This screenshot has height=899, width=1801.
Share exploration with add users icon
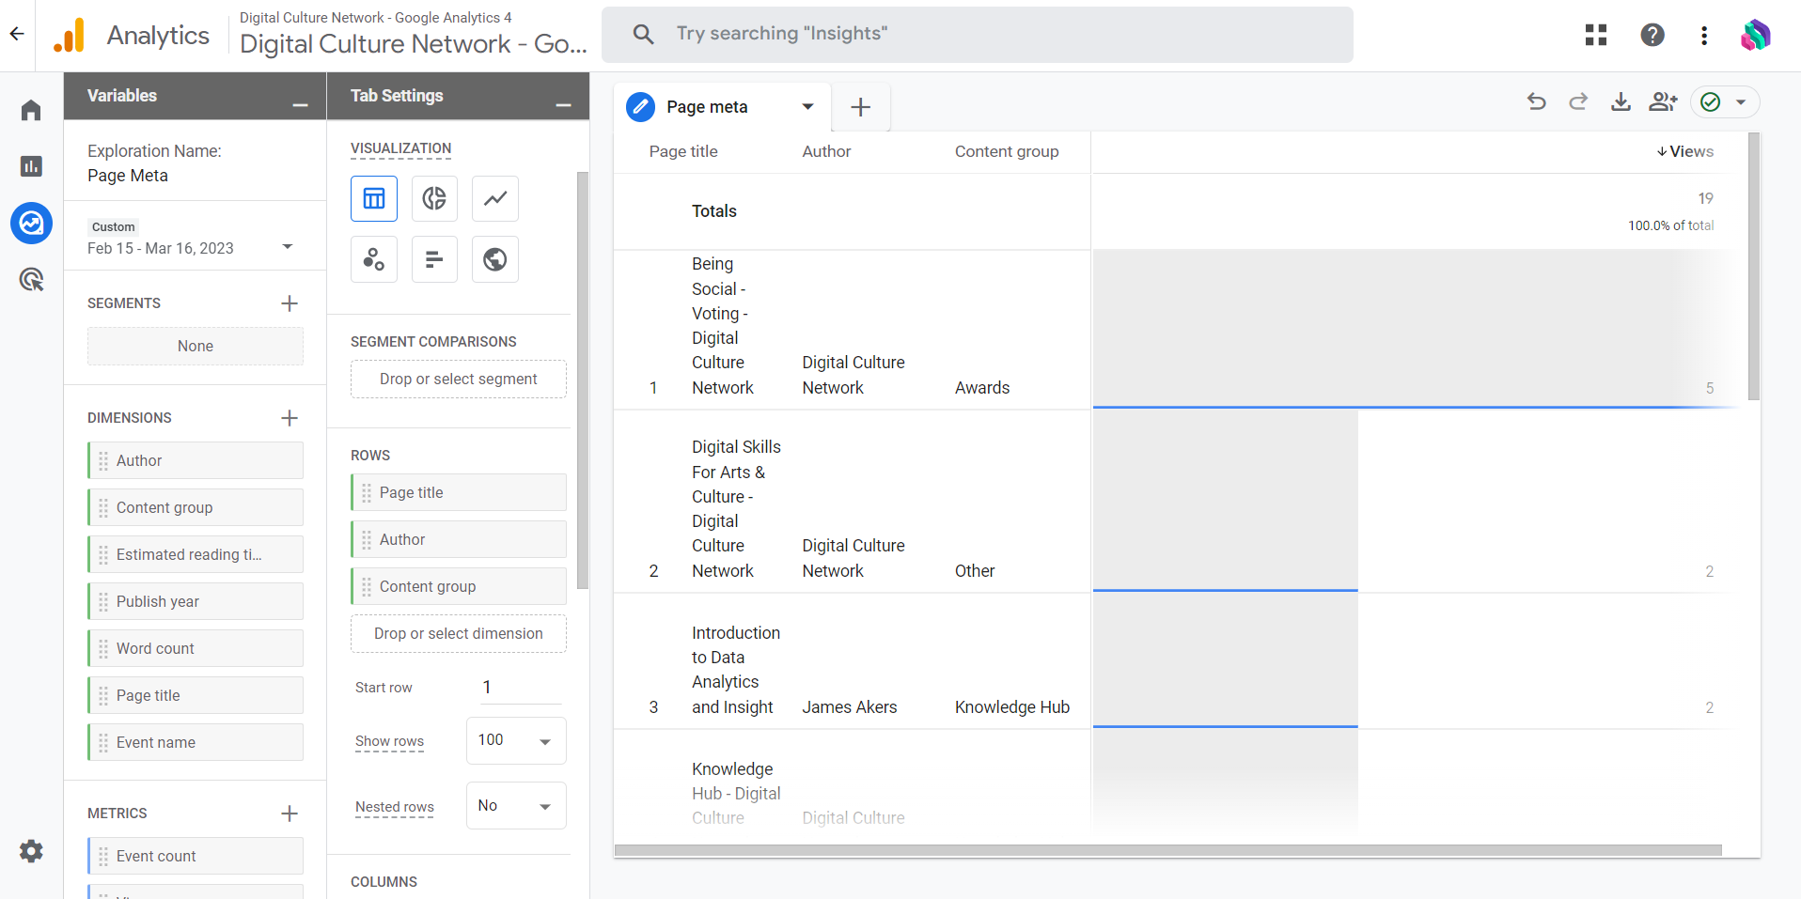coord(1663,101)
